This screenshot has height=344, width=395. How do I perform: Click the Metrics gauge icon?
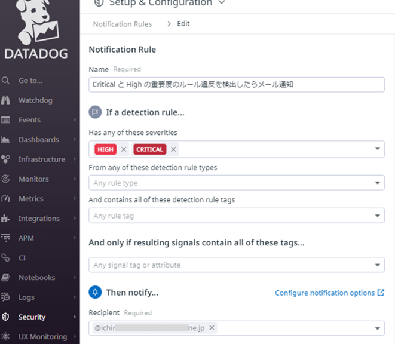click(x=5, y=199)
